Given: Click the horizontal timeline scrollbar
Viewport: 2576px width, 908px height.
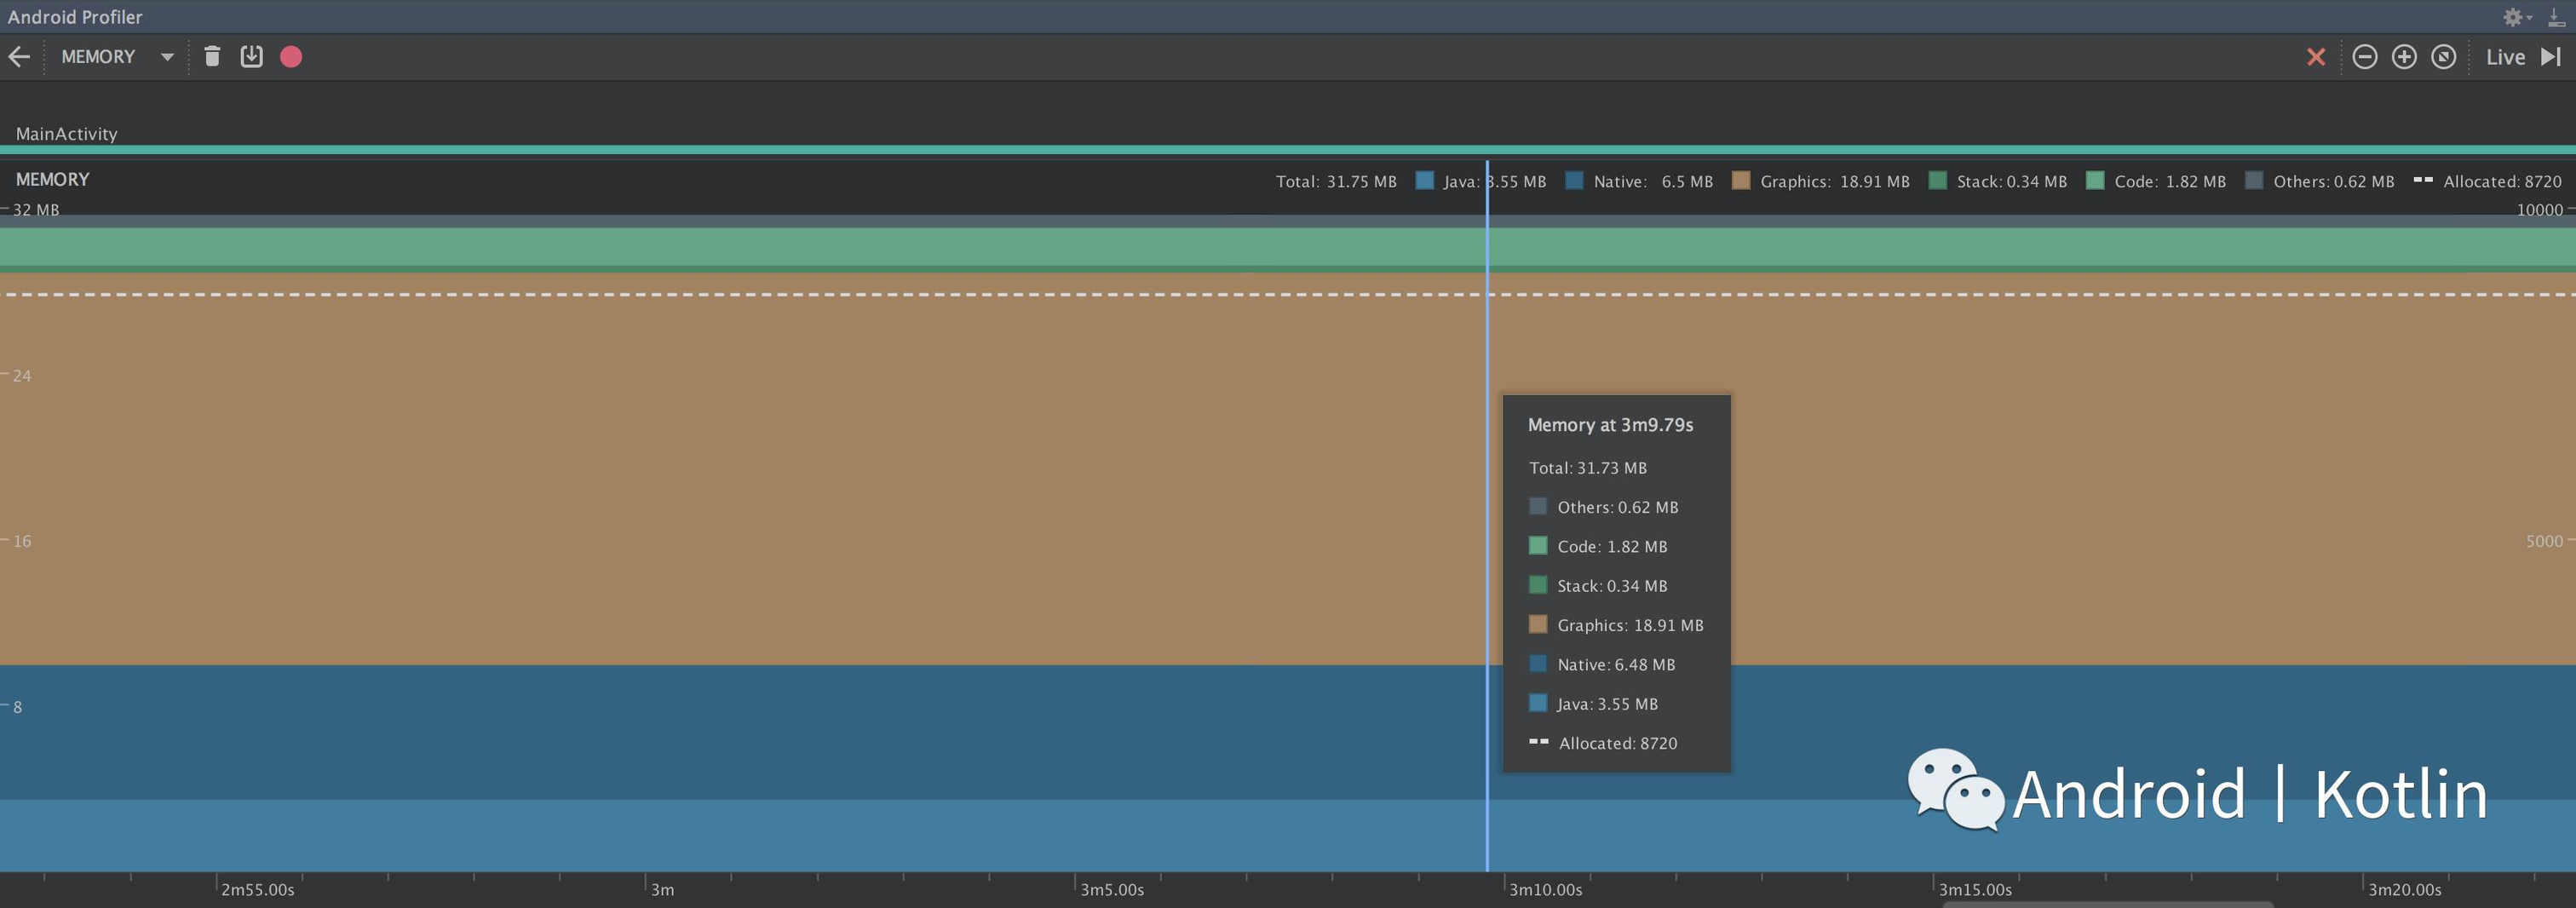Looking at the screenshot, I should (x=2108, y=904).
